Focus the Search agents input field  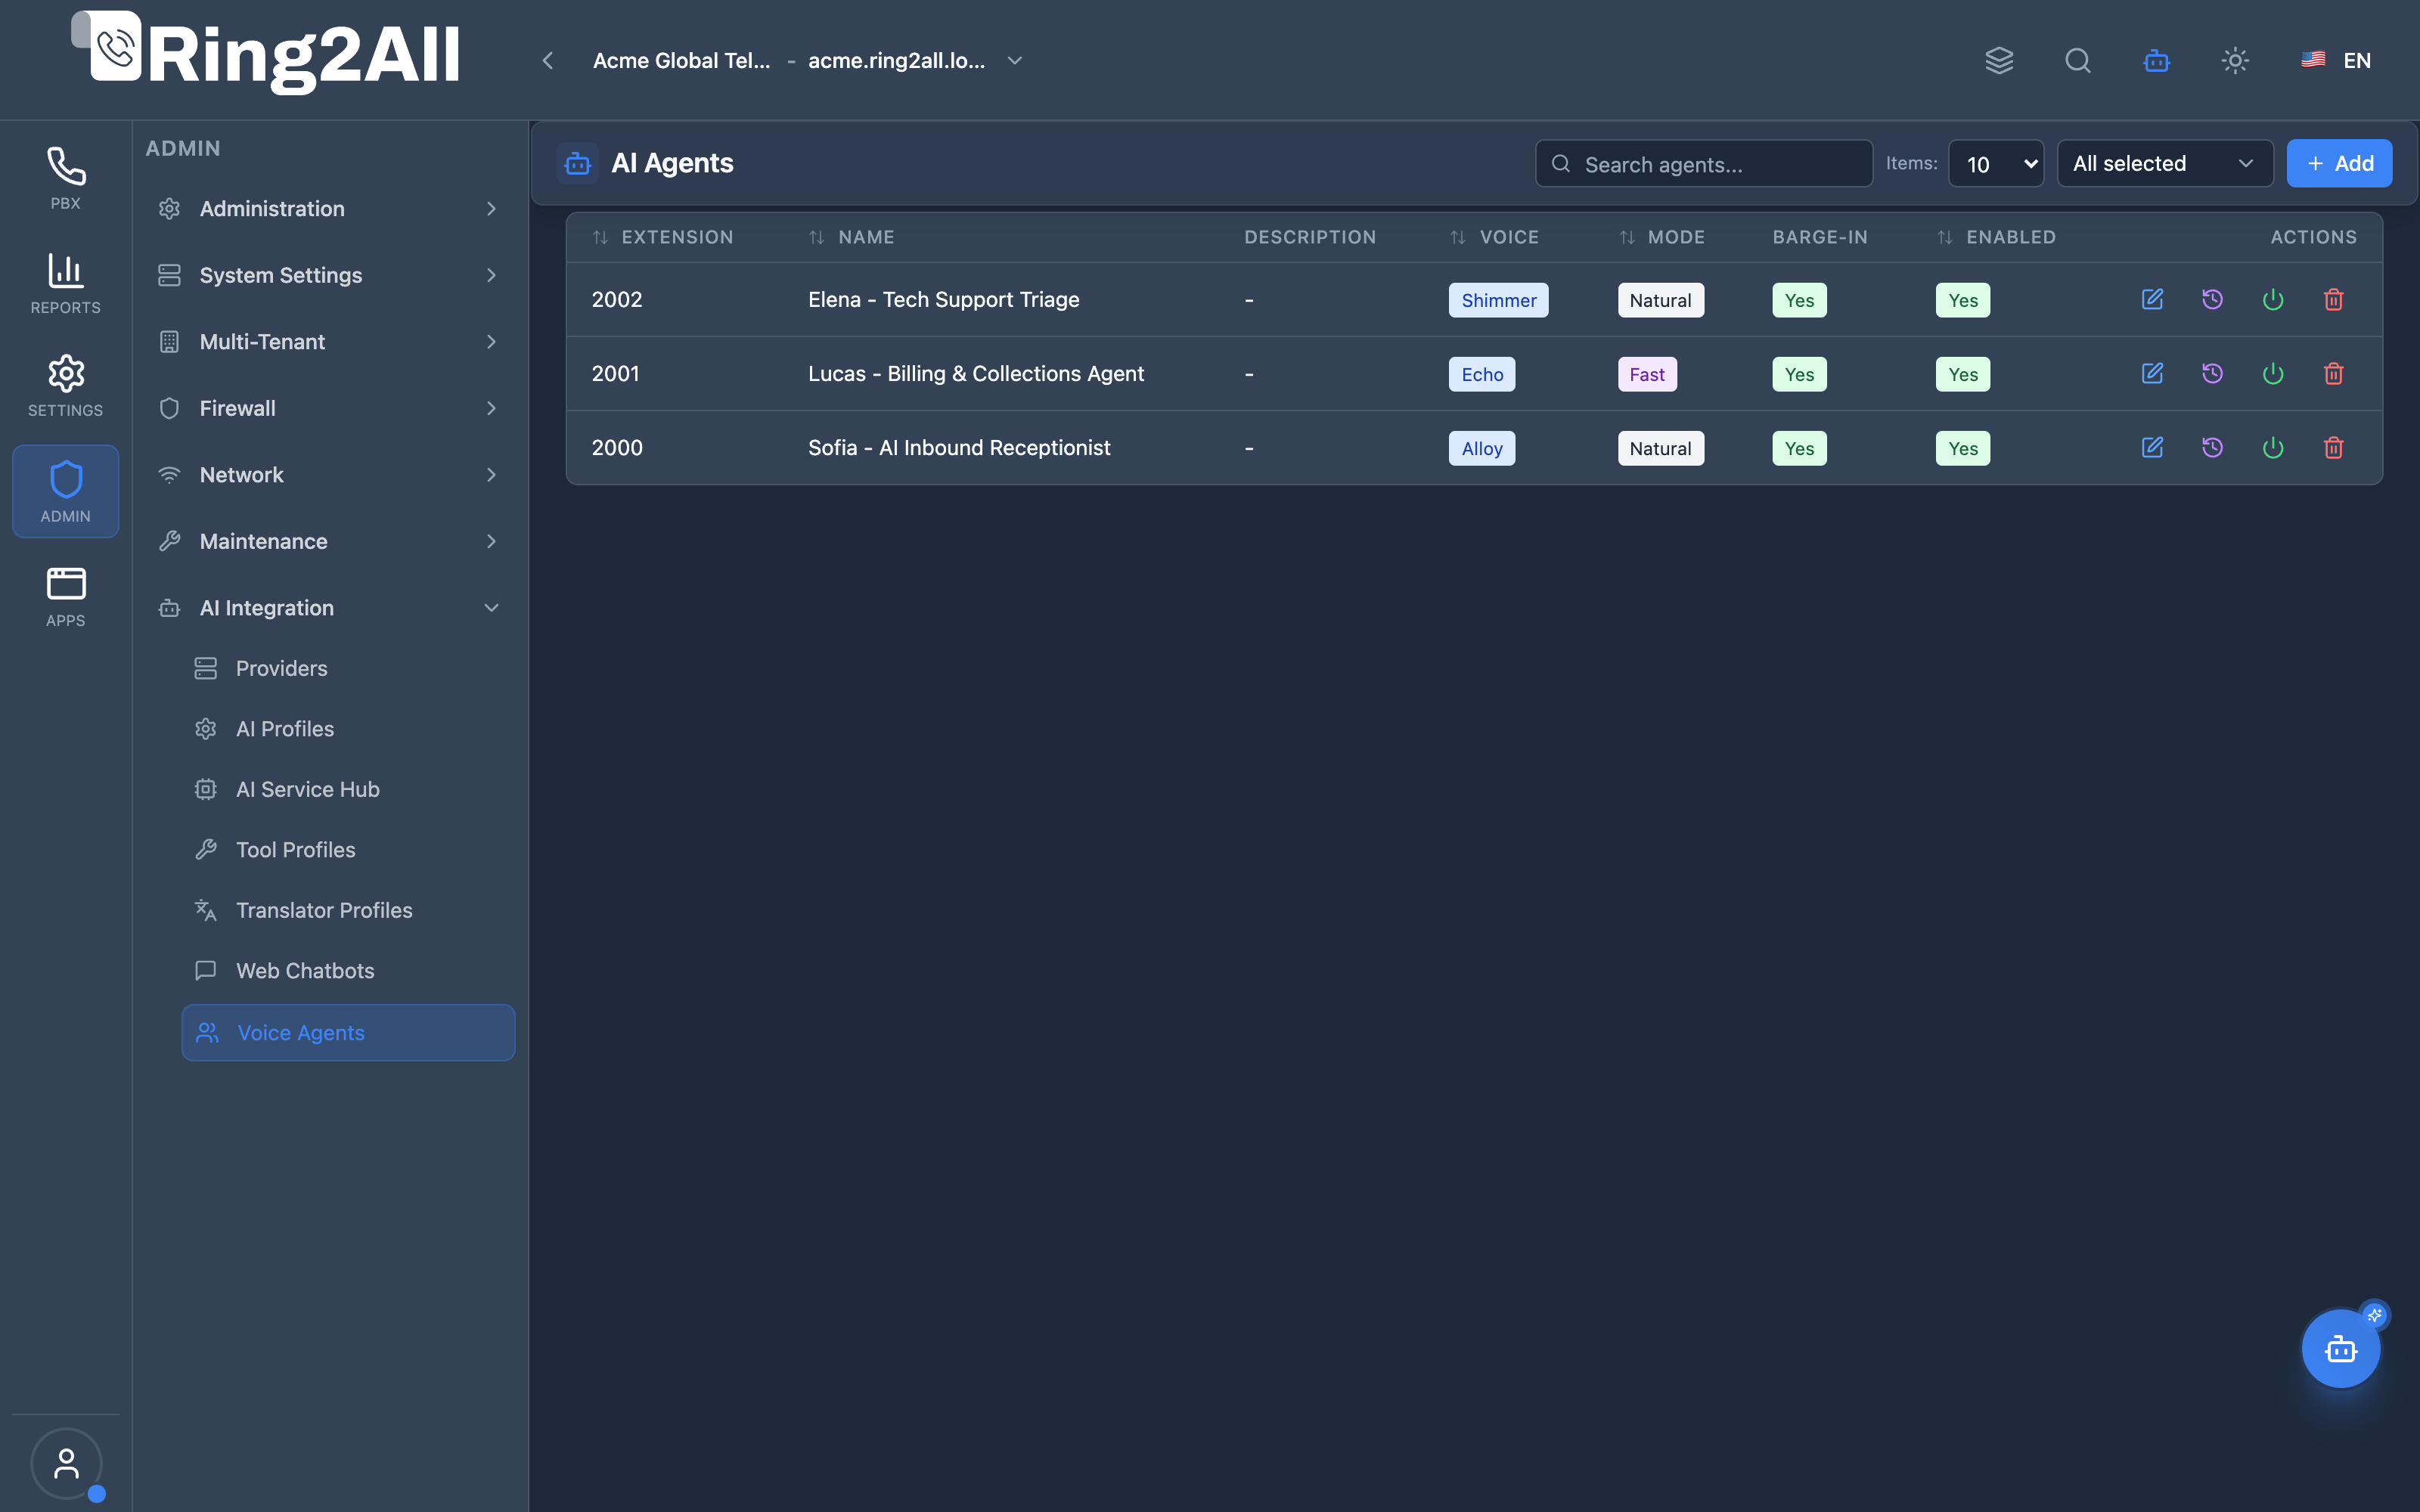pyautogui.click(x=1703, y=163)
